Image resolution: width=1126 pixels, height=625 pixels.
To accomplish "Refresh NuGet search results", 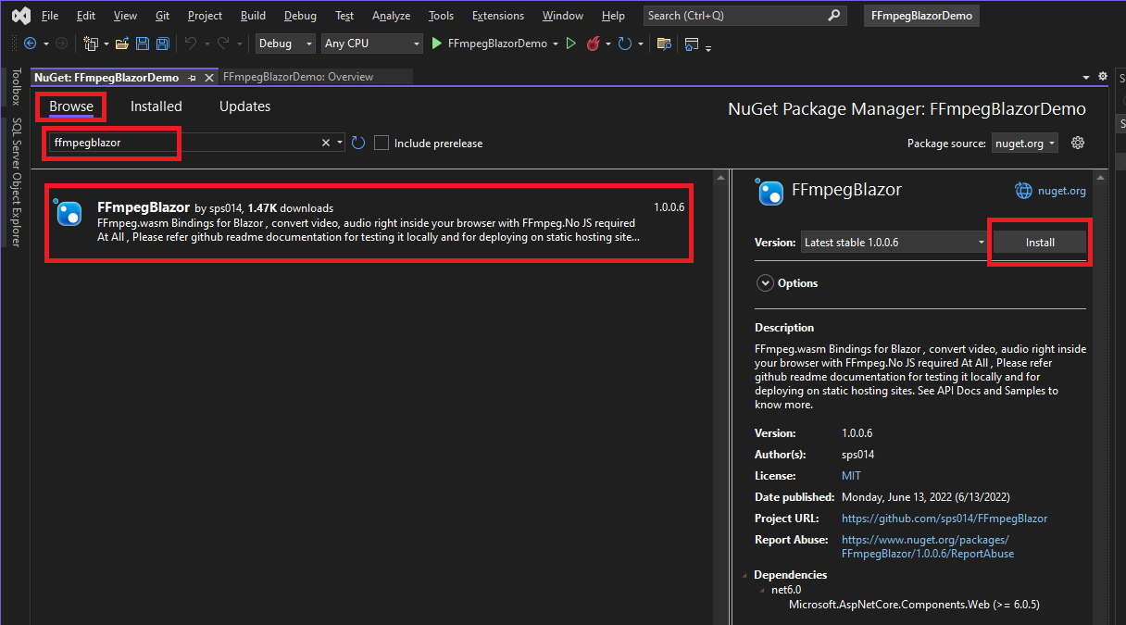I will point(358,143).
